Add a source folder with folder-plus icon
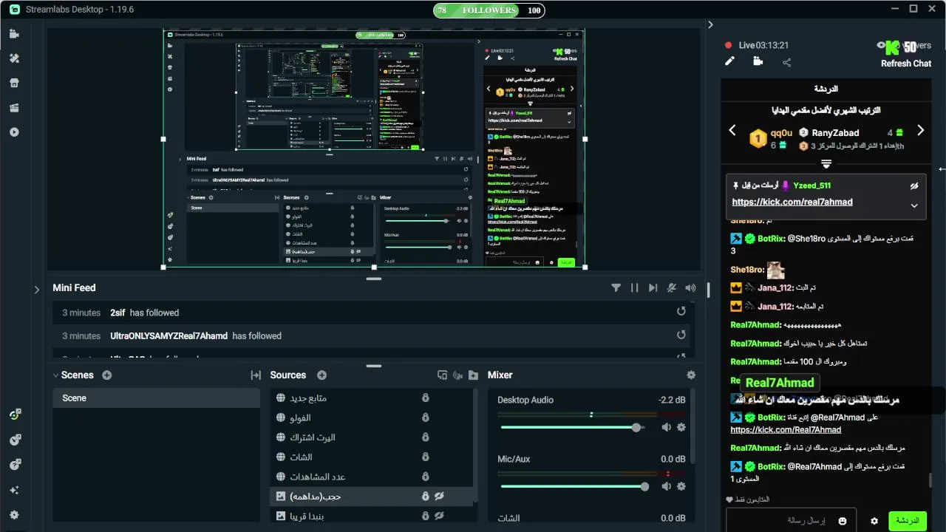946x532 pixels. (x=473, y=375)
